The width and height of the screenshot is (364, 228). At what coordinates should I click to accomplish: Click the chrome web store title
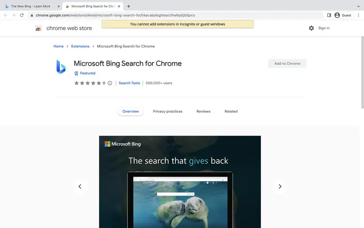click(x=69, y=28)
